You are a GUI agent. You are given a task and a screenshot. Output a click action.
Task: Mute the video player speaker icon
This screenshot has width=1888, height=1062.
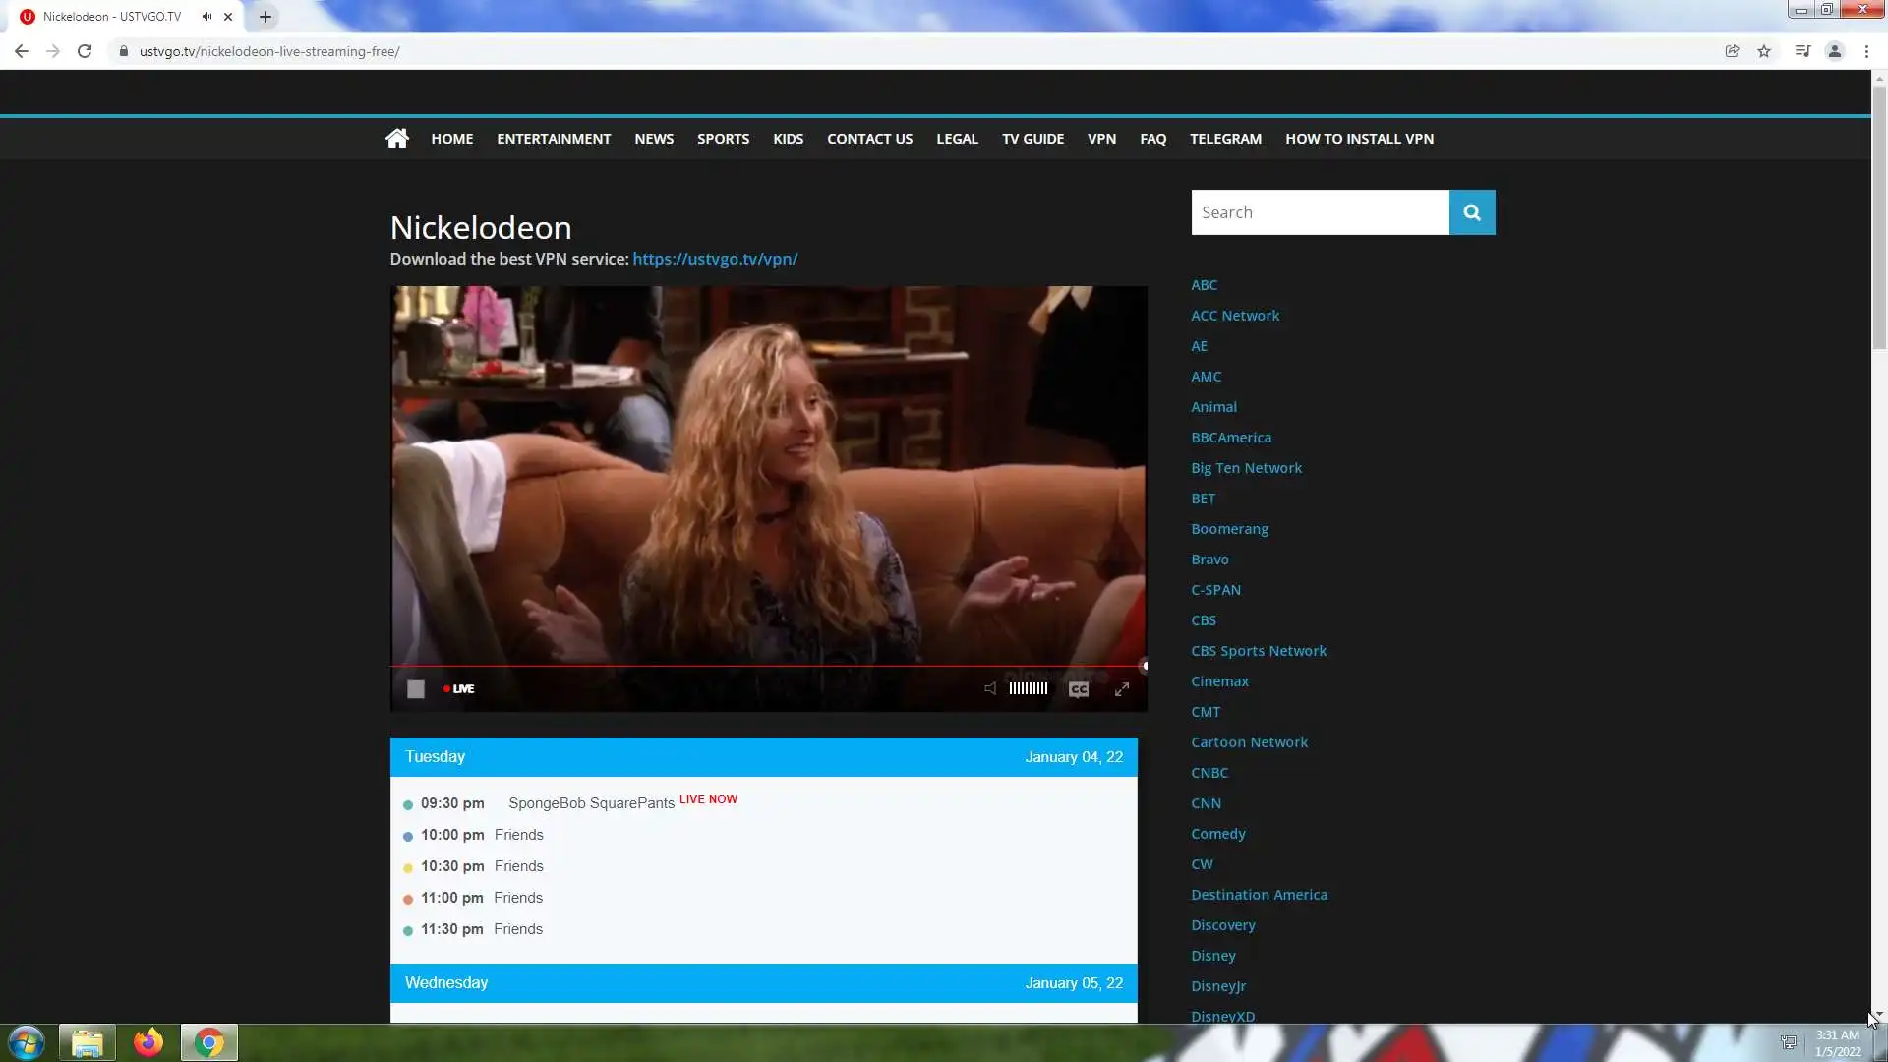(x=990, y=688)
